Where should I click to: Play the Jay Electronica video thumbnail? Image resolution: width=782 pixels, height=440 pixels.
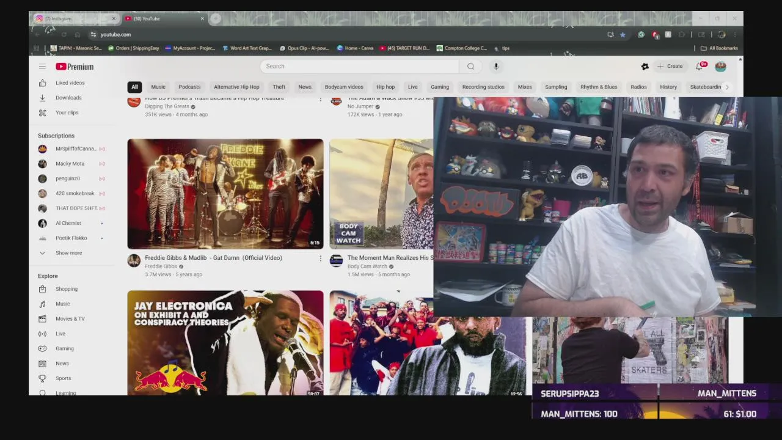coord(225,343)
